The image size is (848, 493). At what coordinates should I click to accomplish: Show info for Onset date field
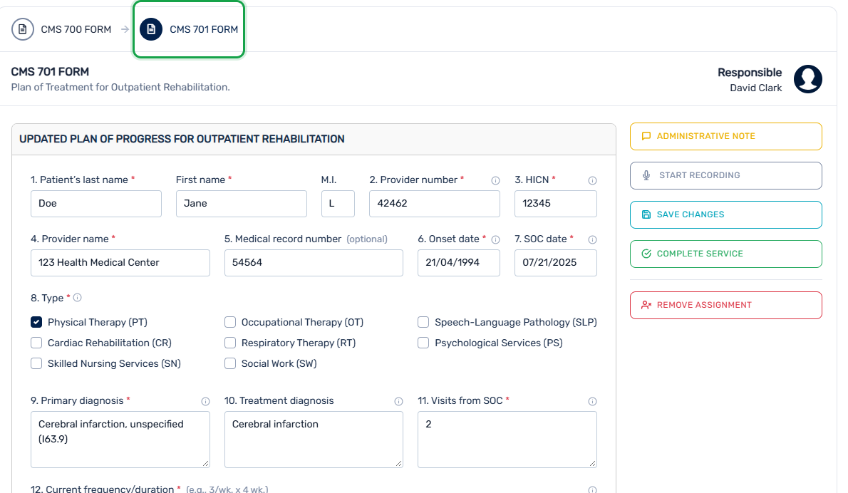[495, 239]
